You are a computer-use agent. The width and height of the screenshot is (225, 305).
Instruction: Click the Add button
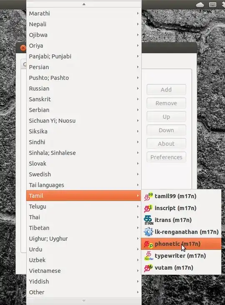coord(166,89)
